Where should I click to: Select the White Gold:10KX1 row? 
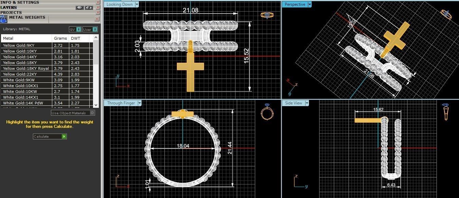coord(47,85)
